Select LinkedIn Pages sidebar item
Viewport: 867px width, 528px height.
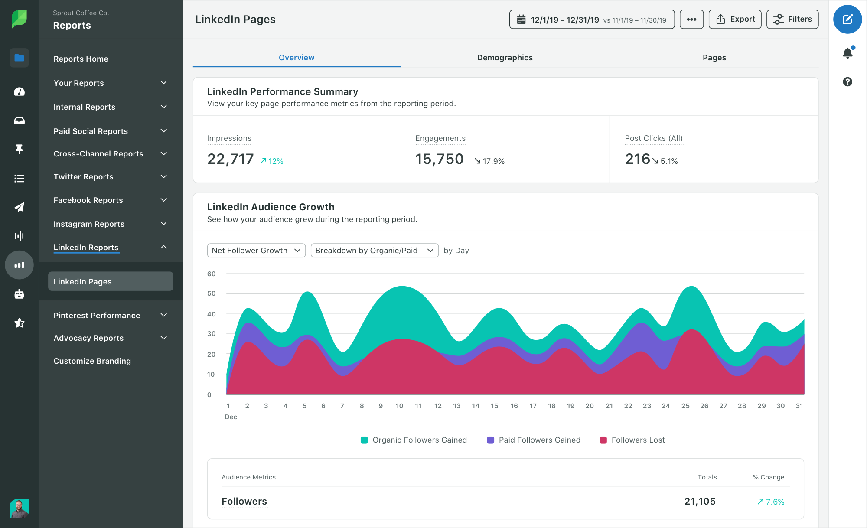[x=111, y=281]
